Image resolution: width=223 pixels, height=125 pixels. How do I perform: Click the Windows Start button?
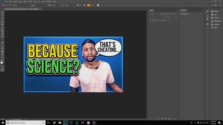3,123
